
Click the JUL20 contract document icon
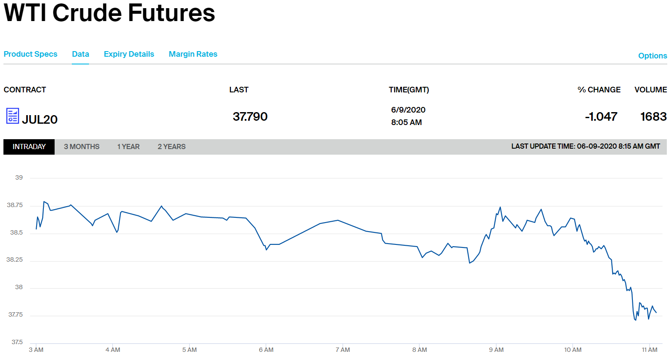click(x=12, y=116)
